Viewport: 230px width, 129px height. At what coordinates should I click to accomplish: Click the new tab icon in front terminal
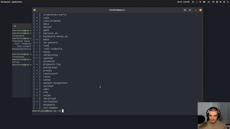click(x=34, y=10)
